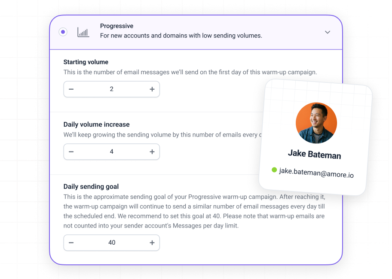The width and height of the screenshot is (392, 279).
Task: Click the Starting volume value field showing 2
Action: tap(111, 89)
